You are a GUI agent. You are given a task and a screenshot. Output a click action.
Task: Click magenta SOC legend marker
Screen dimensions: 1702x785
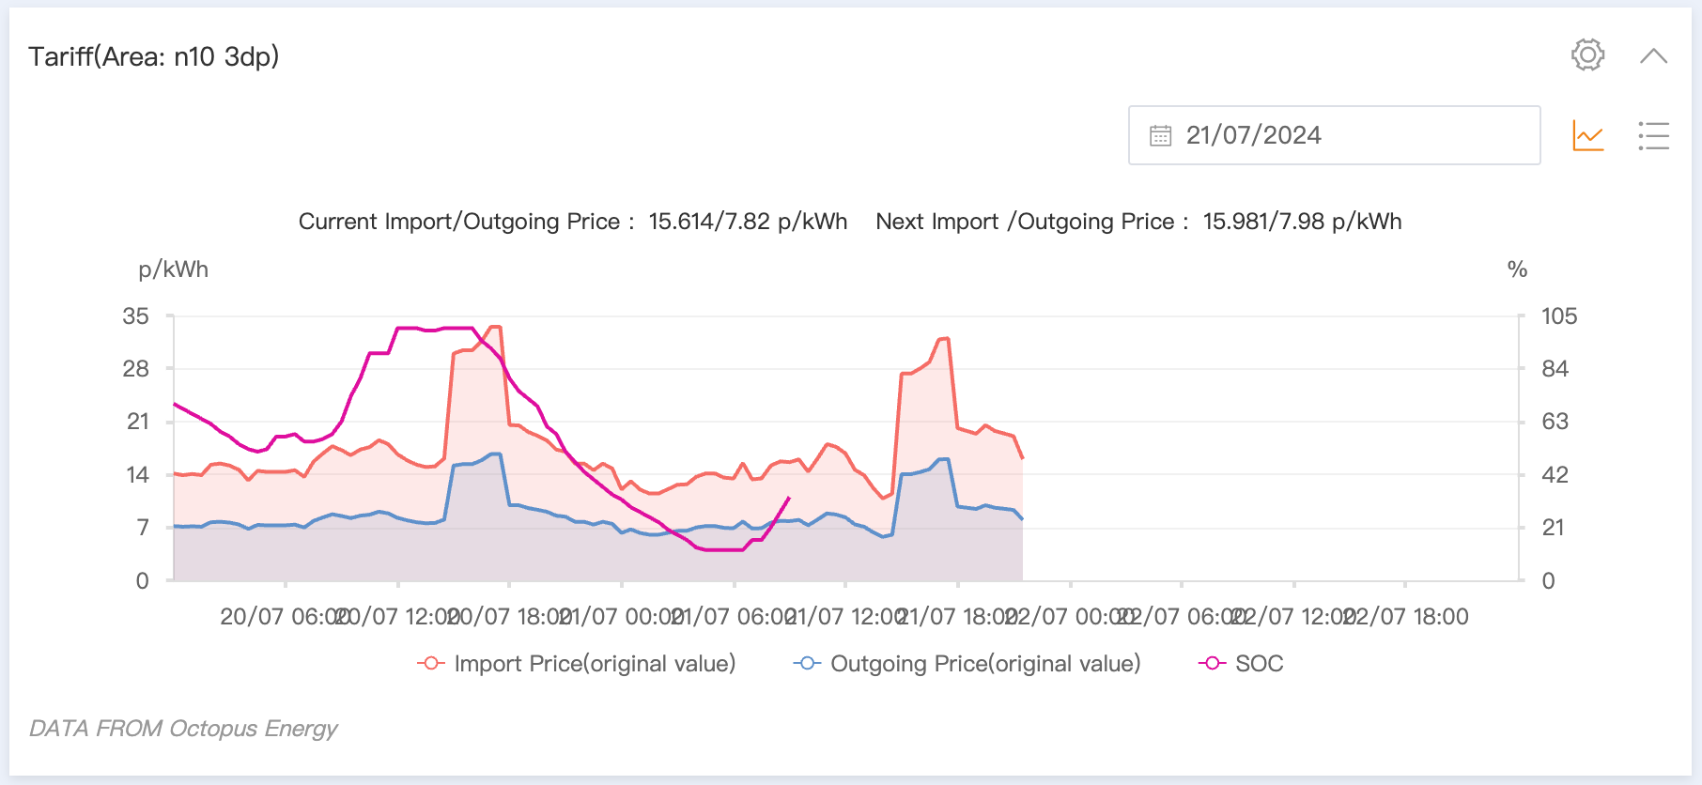1212,664
